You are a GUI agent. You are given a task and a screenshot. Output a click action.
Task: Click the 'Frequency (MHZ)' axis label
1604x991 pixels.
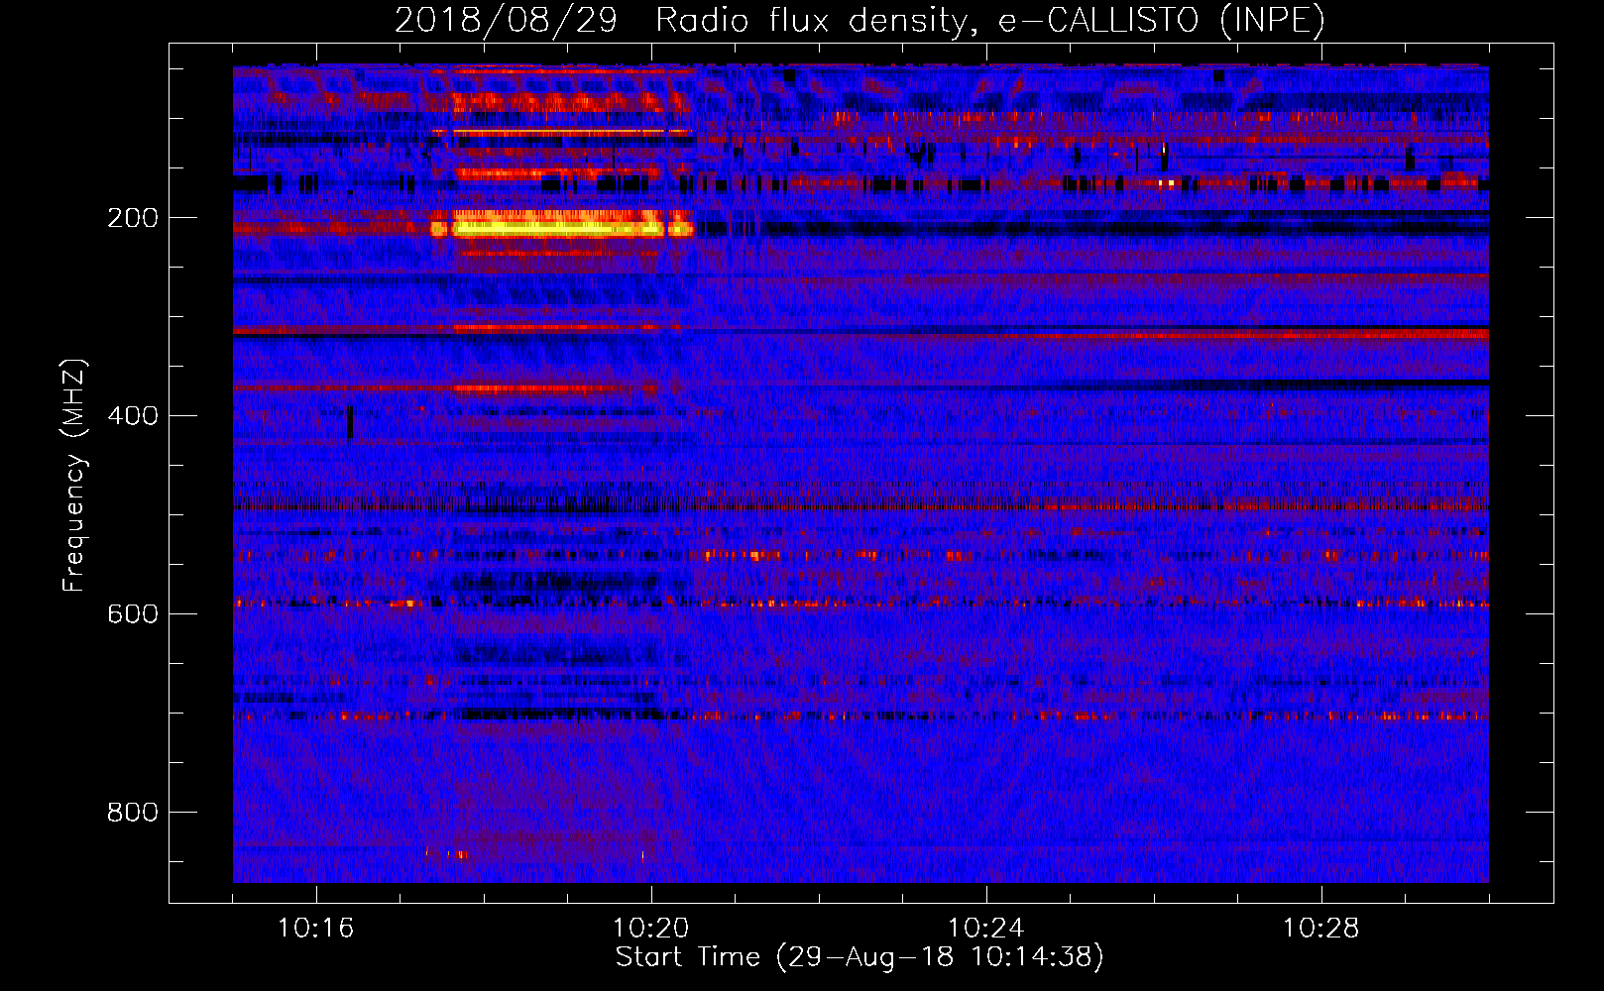tap(74, 475)
